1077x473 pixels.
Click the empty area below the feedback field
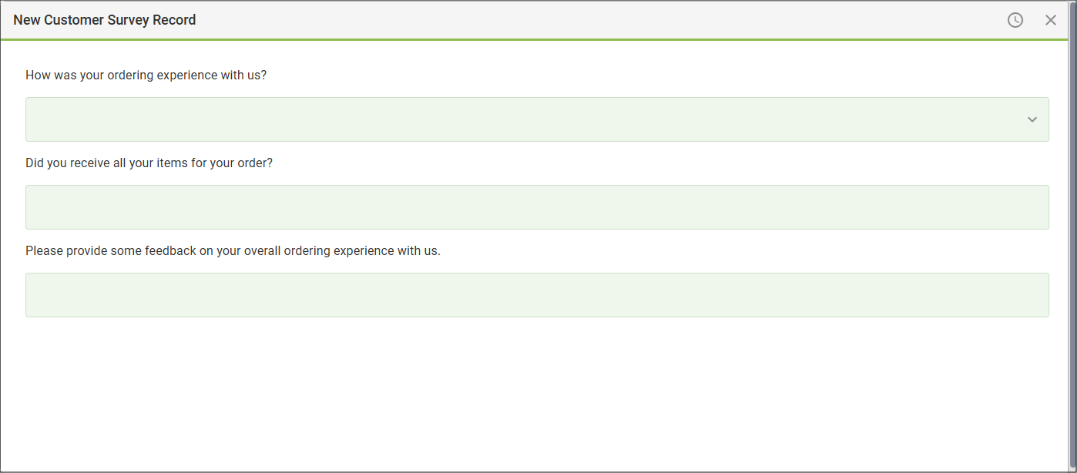tap(537, 393)
